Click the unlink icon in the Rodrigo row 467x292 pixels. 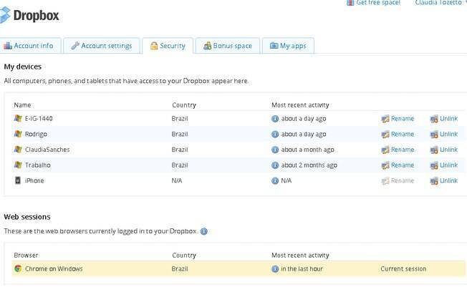pos(434,135)
